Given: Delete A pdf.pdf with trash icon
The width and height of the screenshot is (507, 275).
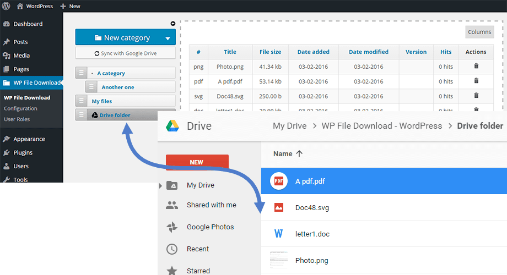Looking at the screenshot, I should click(476, 81).
